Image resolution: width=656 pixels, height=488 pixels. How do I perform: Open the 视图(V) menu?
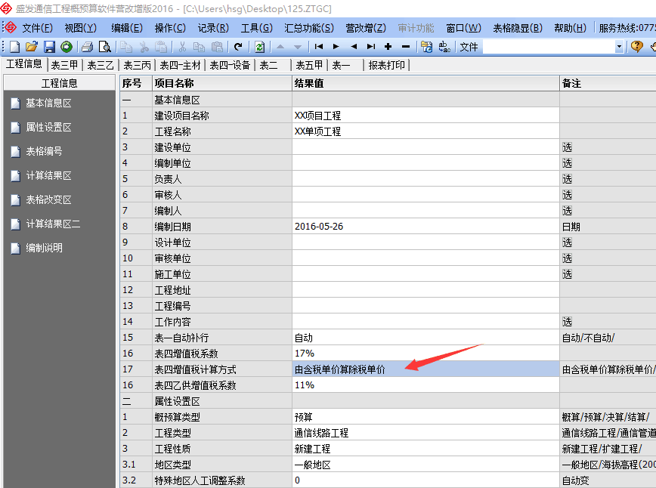(x=80, y=28)
